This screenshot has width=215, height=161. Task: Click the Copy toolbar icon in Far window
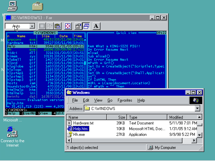click(50, 26)
